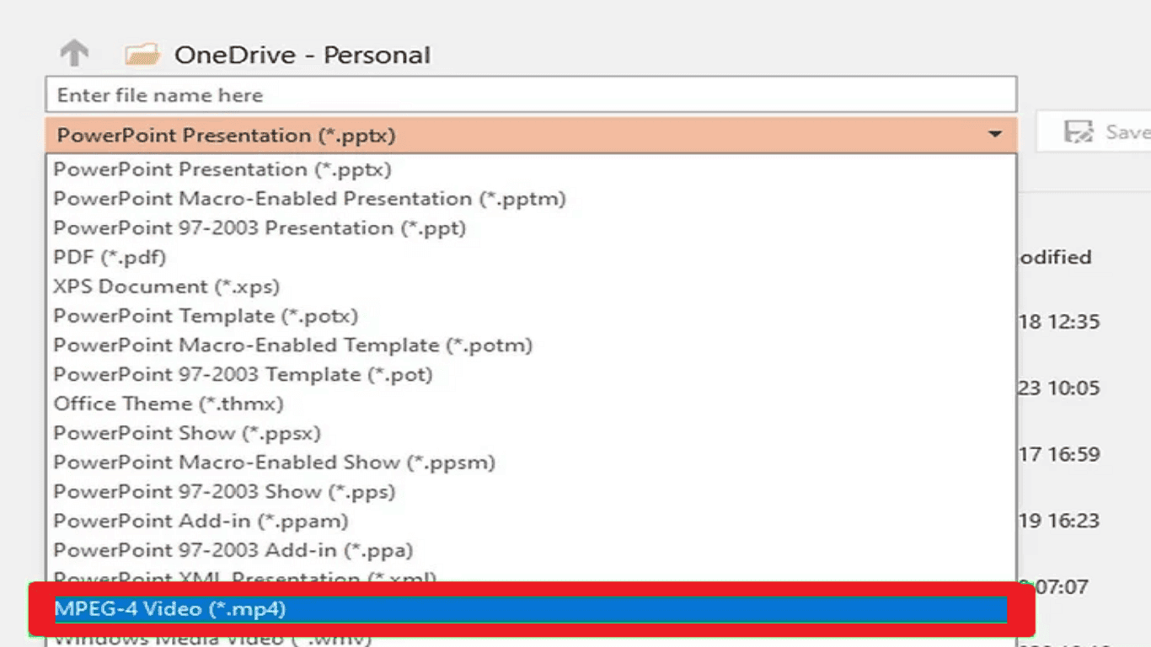Select PowerPoint 97-2003 Show (*.pps)
Screen dimensions: 1151x647
(x=531, y=491)
